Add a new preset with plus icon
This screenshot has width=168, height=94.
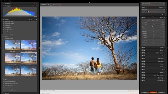pos(36,20)
